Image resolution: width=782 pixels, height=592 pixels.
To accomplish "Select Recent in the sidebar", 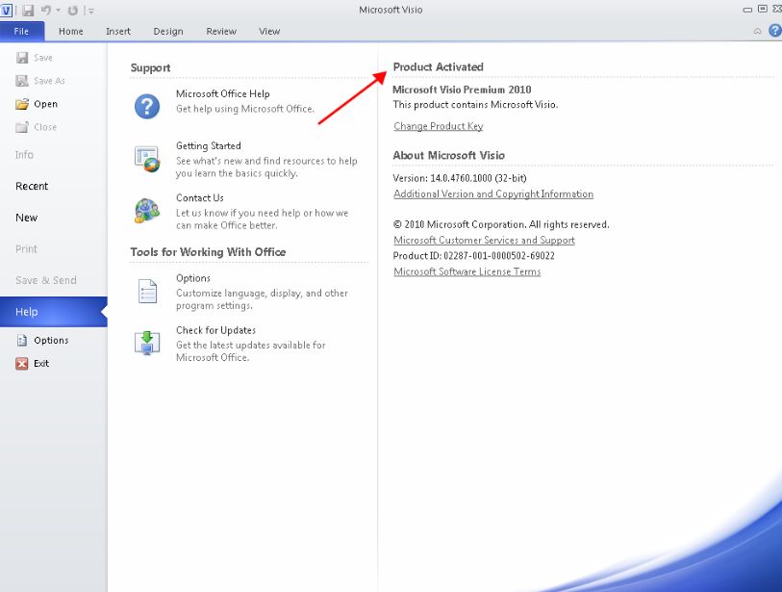I will click(x=31, y=186).
